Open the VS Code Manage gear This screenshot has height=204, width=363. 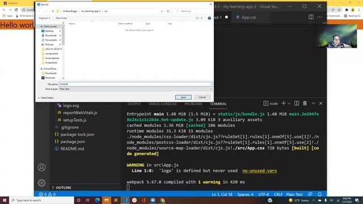41,183
